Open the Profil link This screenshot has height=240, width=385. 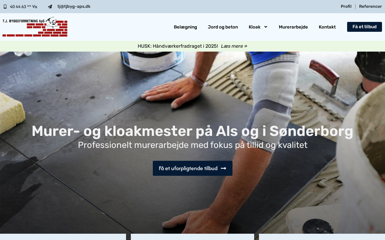pos(346,7)
